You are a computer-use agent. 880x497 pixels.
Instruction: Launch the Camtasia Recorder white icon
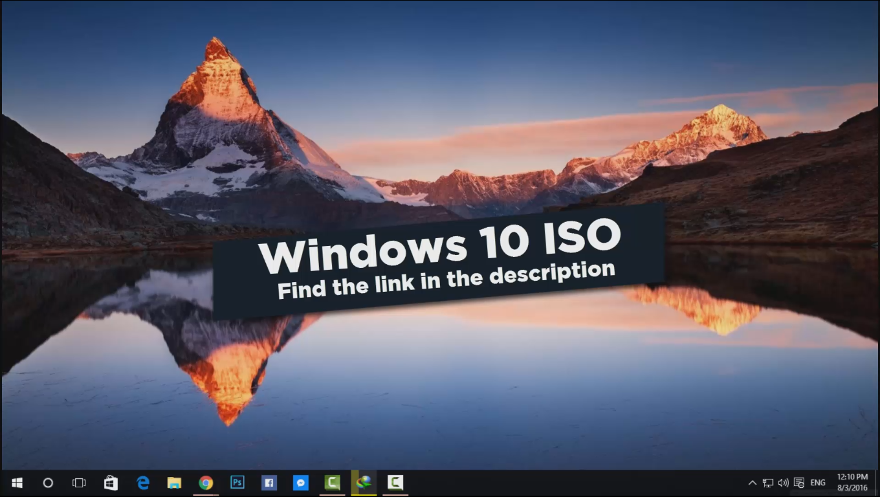pyautogui.click(x=395, y=482)
